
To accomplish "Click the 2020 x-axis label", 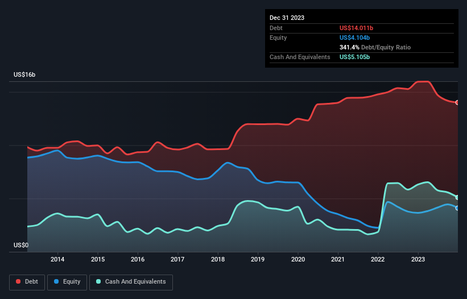I will point(298,259).
